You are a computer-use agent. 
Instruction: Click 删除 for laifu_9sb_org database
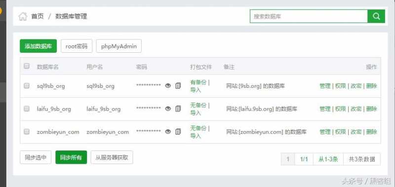[372, 109]
